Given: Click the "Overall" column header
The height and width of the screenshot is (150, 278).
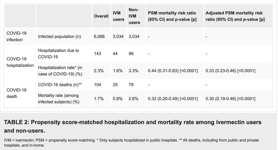Looking at the screenshot, I should point(101,16).
